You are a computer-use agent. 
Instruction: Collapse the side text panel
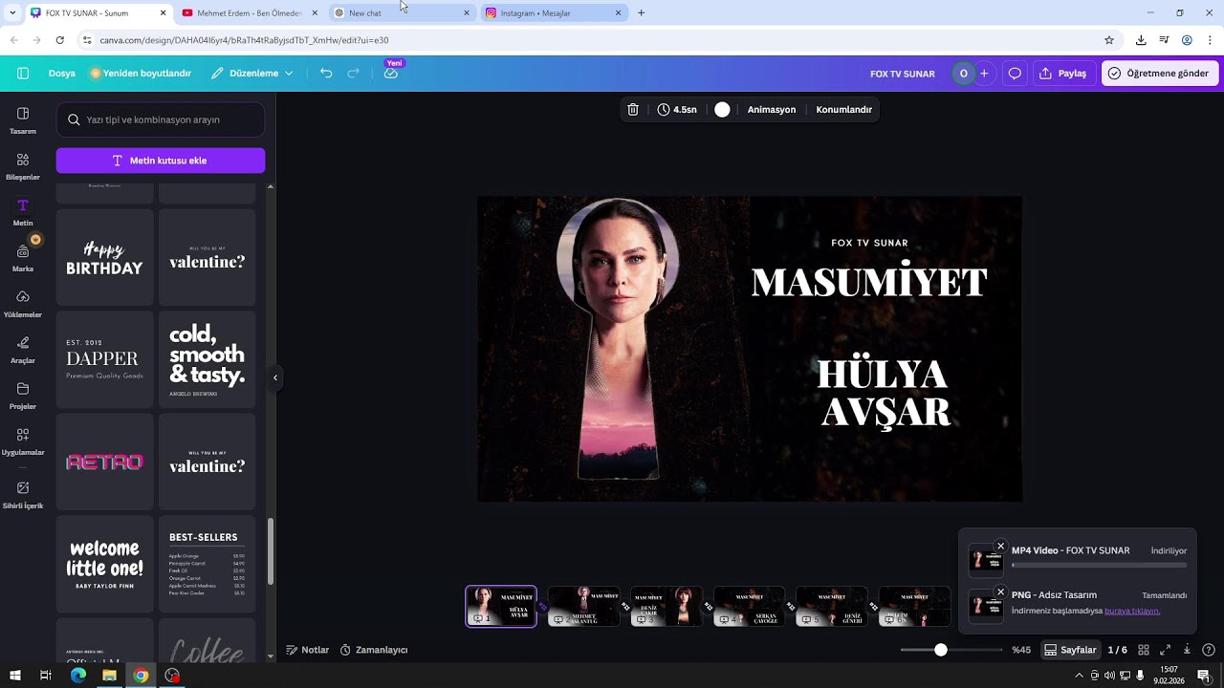click(x=275, y=377)
